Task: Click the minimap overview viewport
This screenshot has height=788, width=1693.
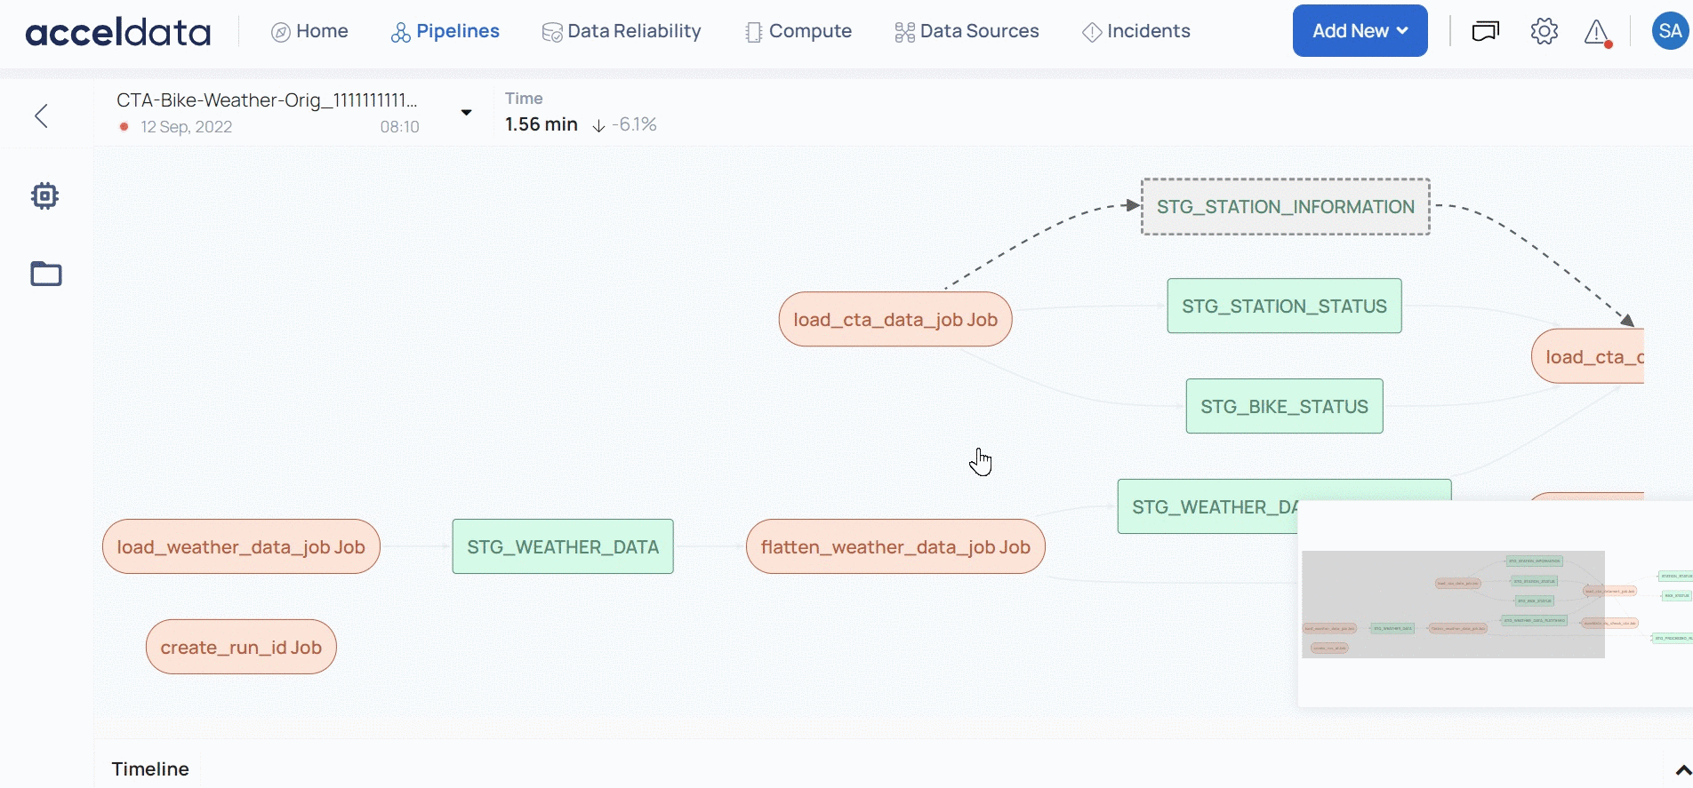Action: [x=1453, y=604]
